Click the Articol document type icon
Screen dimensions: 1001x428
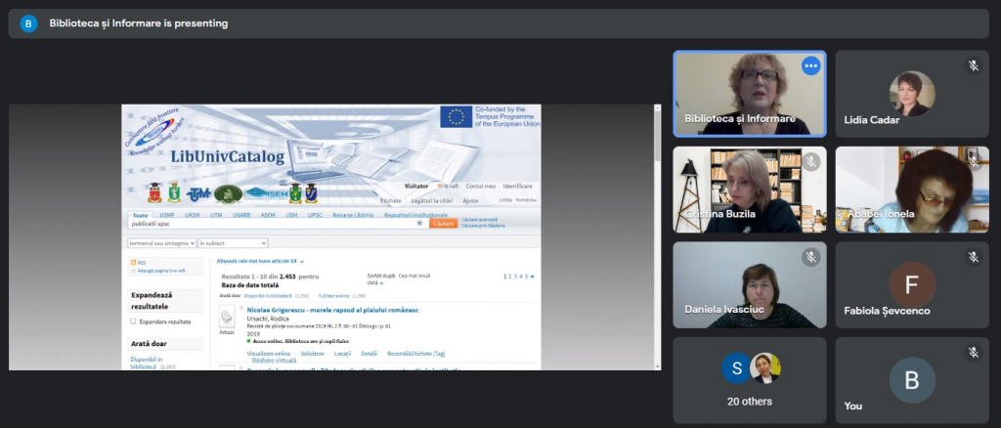coord(227,318)
